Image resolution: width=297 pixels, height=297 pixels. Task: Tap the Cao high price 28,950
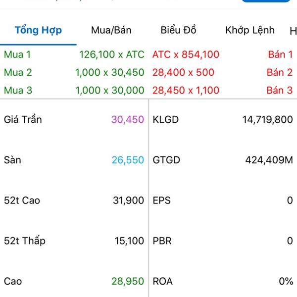click(x=128, y=281)
